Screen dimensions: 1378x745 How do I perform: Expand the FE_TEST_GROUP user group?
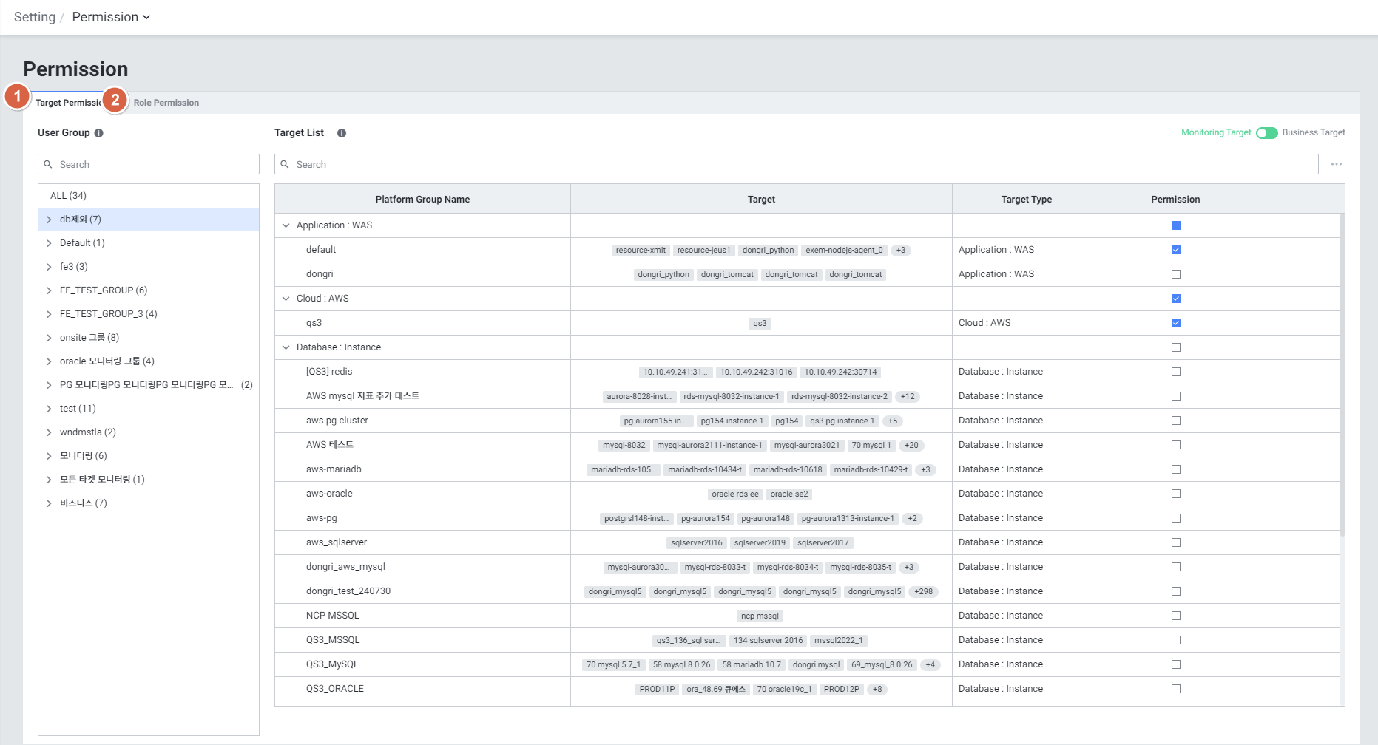[x=50, y=290]
